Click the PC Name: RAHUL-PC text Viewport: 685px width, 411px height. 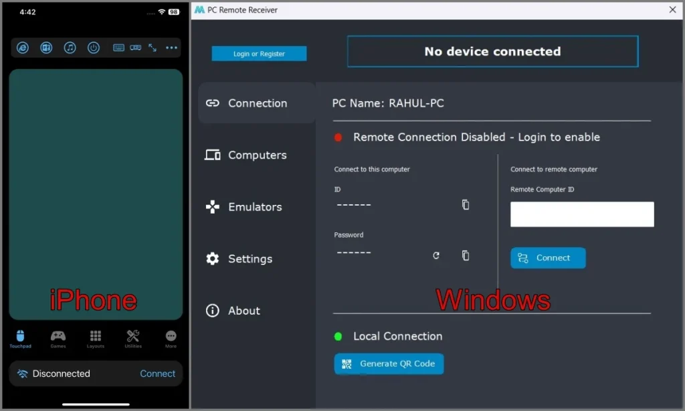(x=388, y=103)
